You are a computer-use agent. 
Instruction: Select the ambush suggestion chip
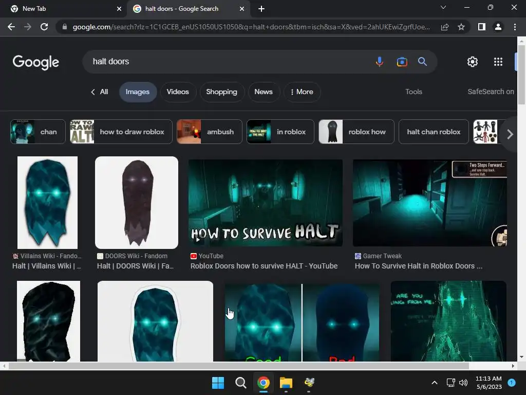pyautogui.click(x=210, y=132)
